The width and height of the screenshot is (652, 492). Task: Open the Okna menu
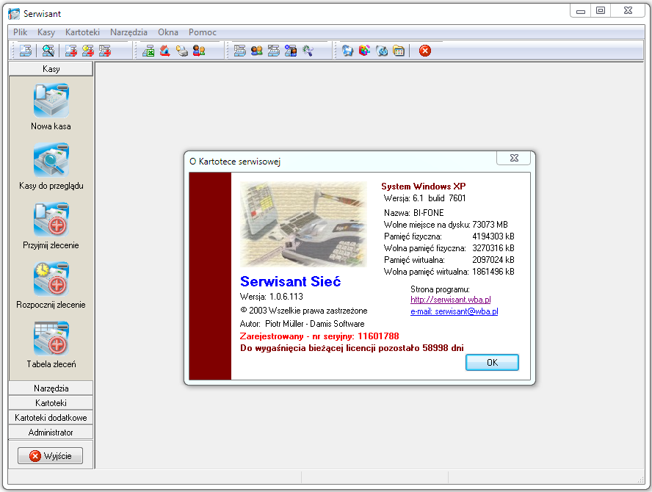[x=168, y=32]
